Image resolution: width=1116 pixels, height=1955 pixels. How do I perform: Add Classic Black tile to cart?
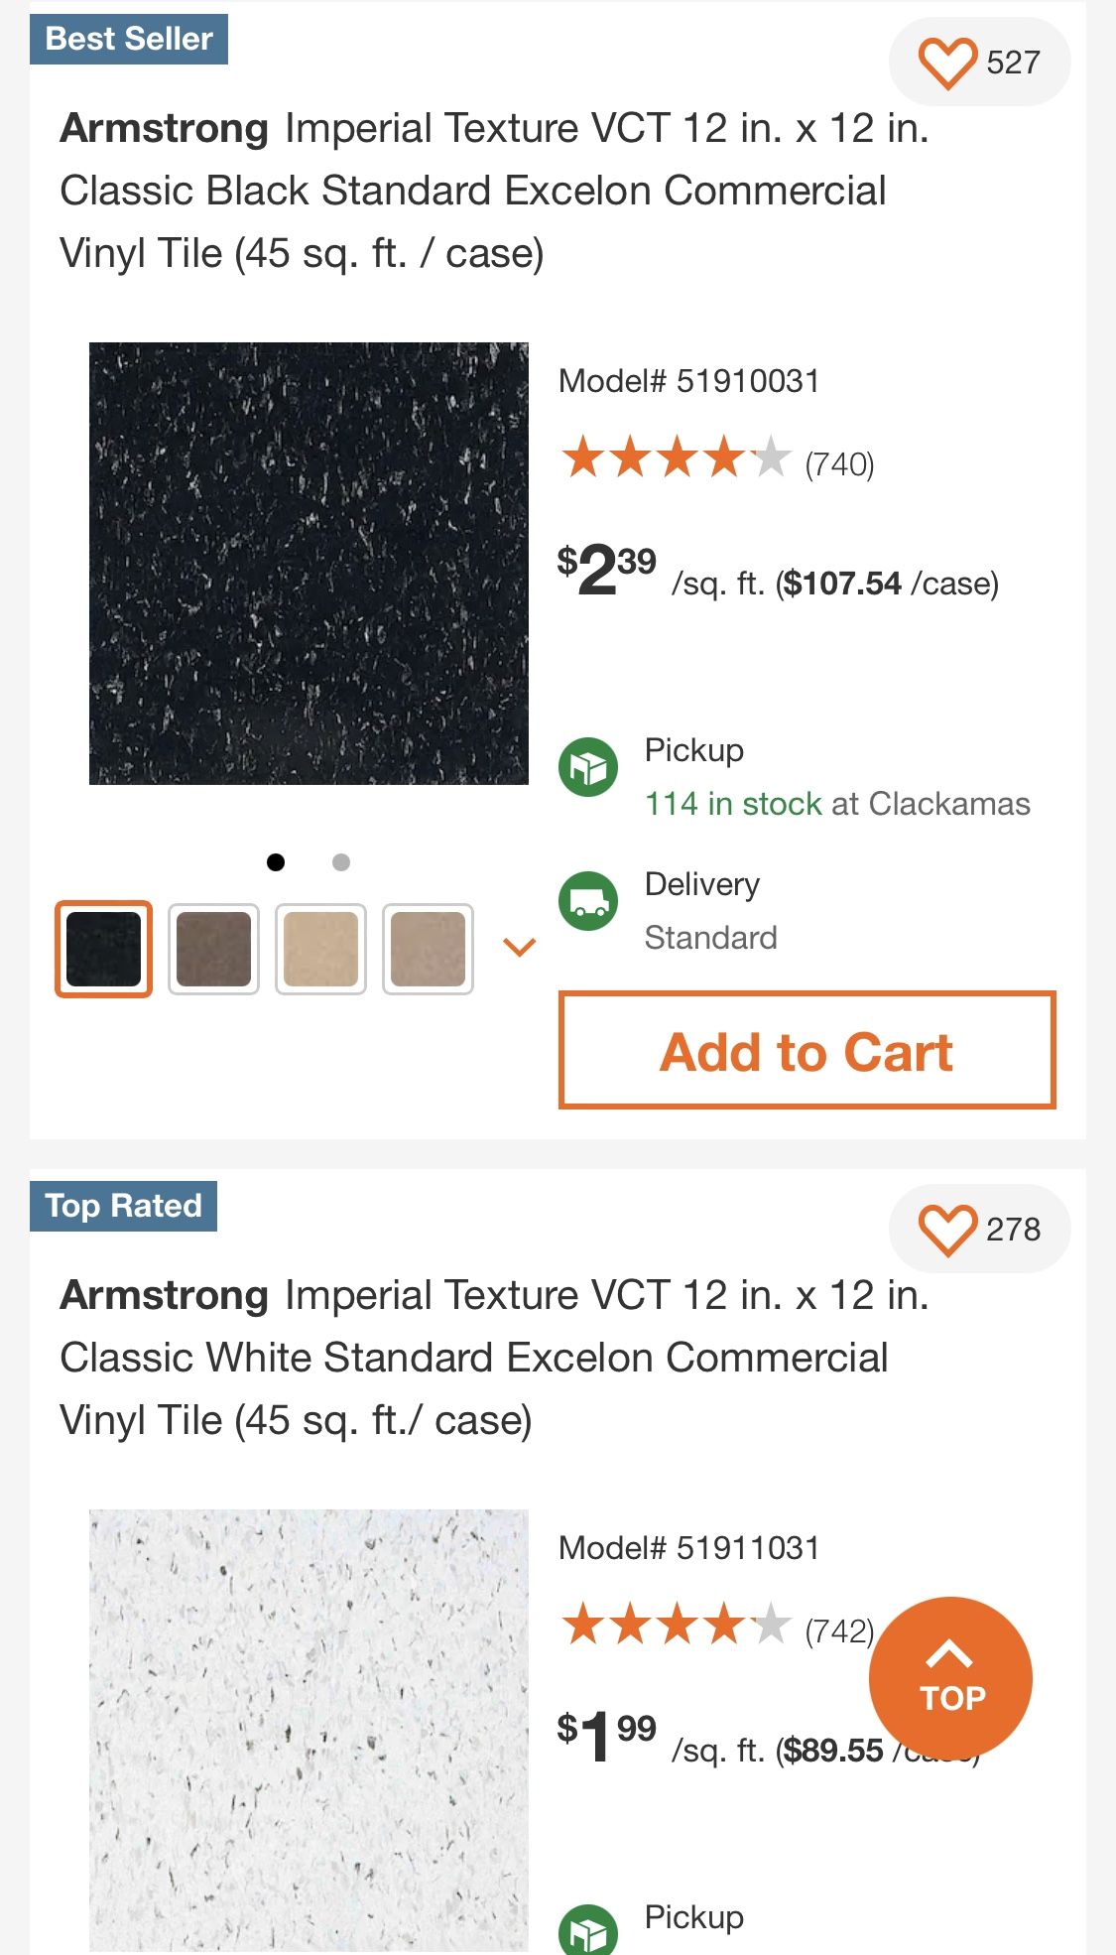point(806,1050)
